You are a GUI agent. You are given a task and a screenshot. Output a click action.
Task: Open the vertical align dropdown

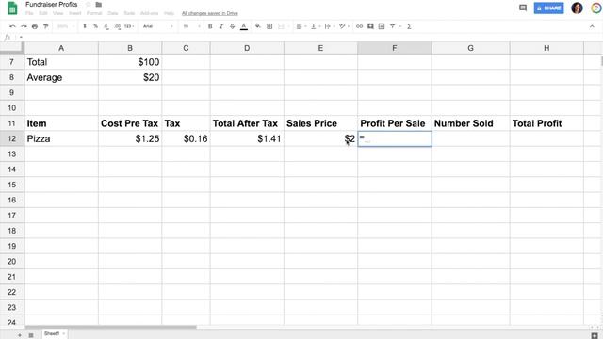(315, 26)
